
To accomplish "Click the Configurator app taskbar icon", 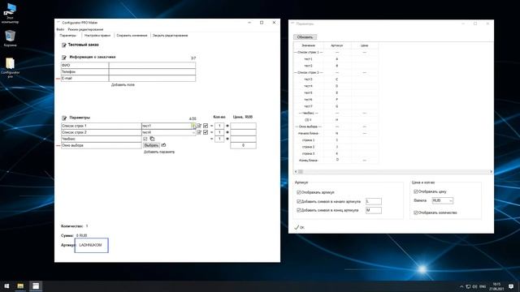I will [36, 286].
